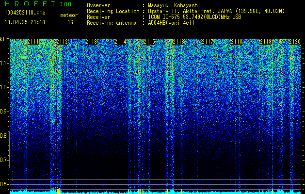
Task: Click the 2116 time marker
Action: [178, 42]
